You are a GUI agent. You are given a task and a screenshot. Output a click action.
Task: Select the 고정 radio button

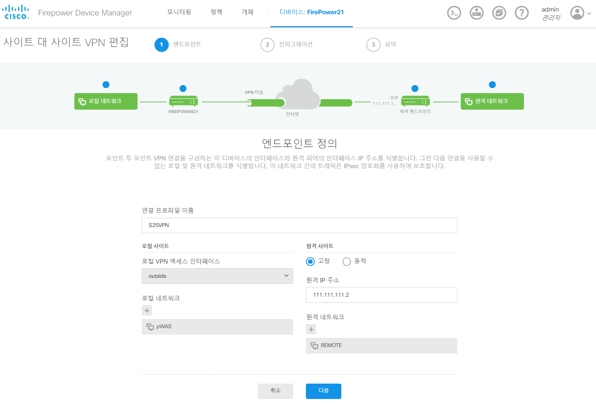click(x=310, y=262)
